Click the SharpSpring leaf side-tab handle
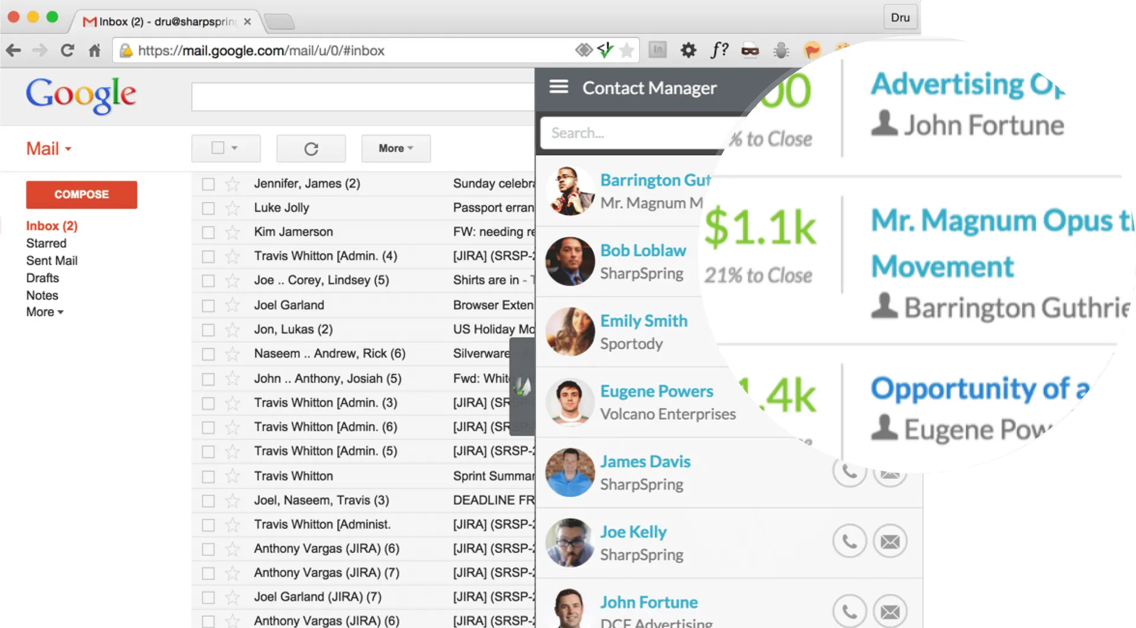This screenshot has height=628, width=1136. [522, 387]
